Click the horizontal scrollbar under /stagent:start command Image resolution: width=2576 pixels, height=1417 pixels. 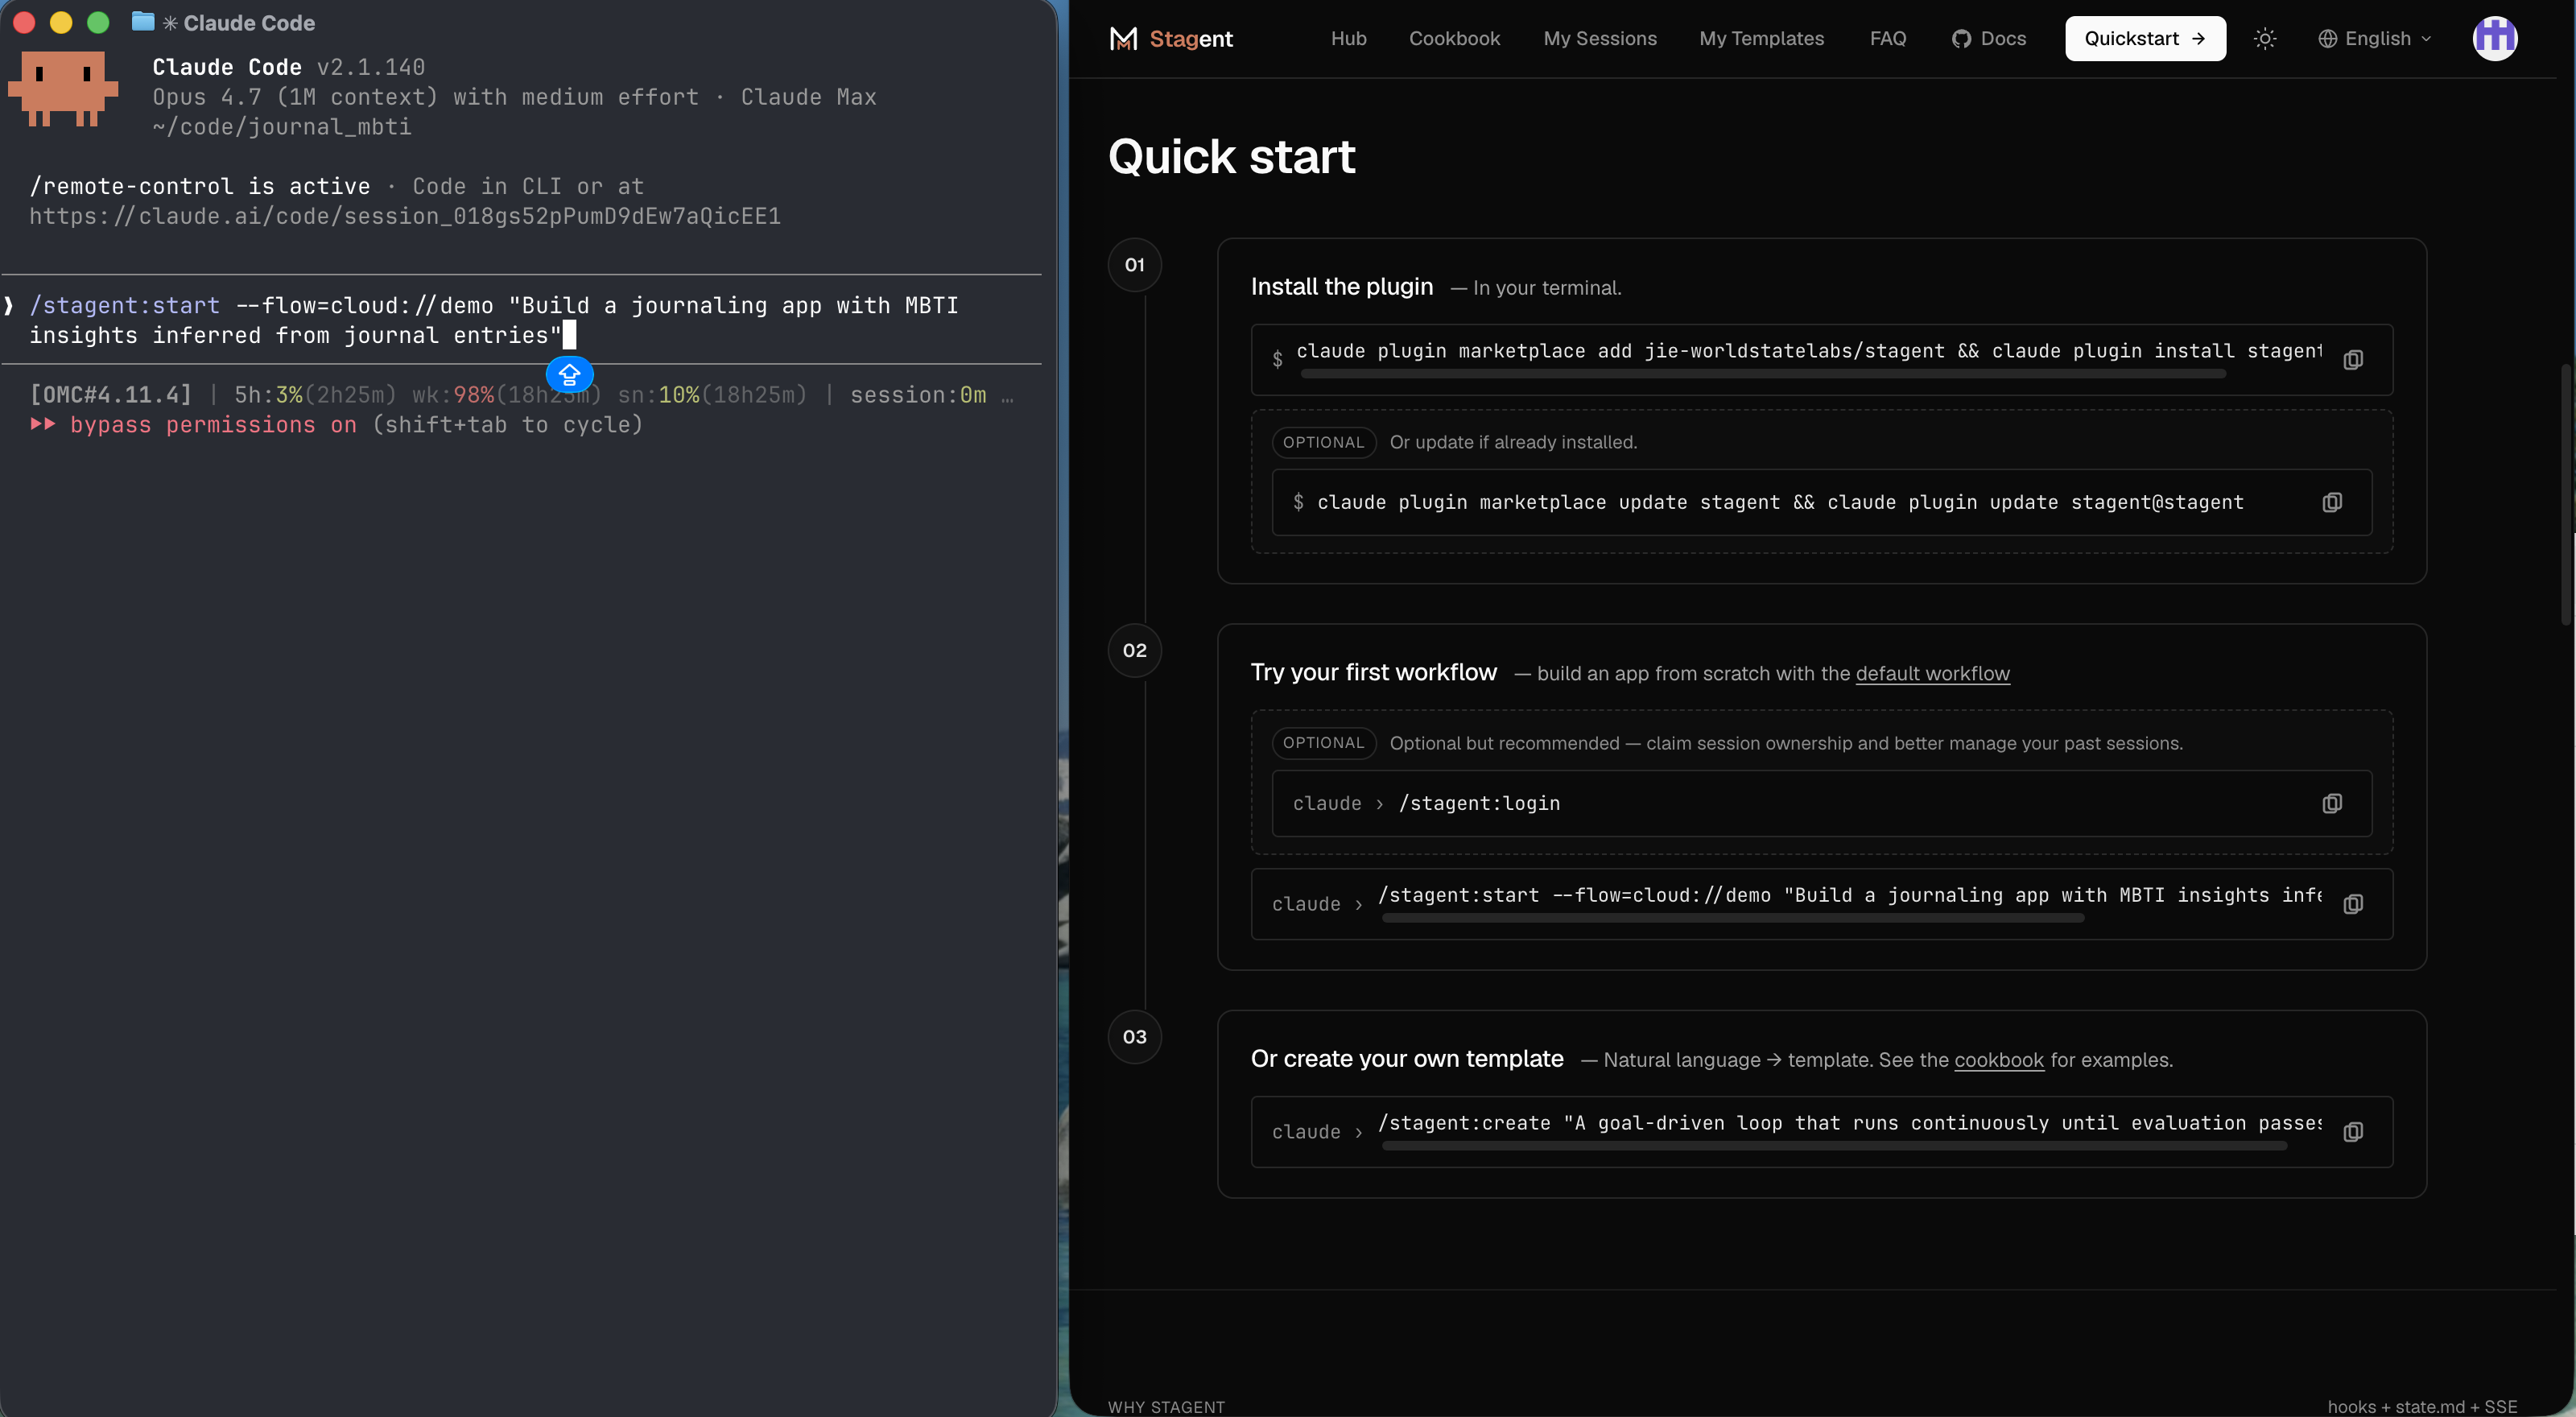click(x=1732, y=919)
